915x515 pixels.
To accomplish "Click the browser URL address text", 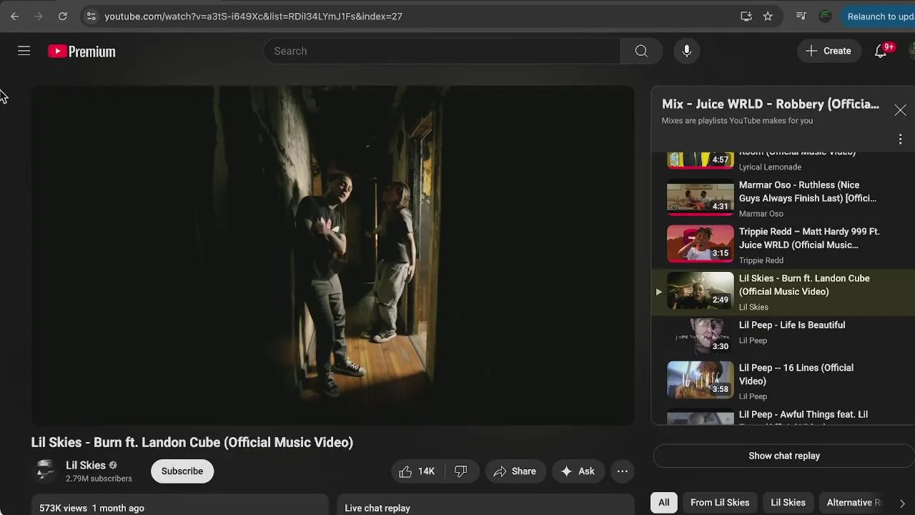I will pos(253,16).
